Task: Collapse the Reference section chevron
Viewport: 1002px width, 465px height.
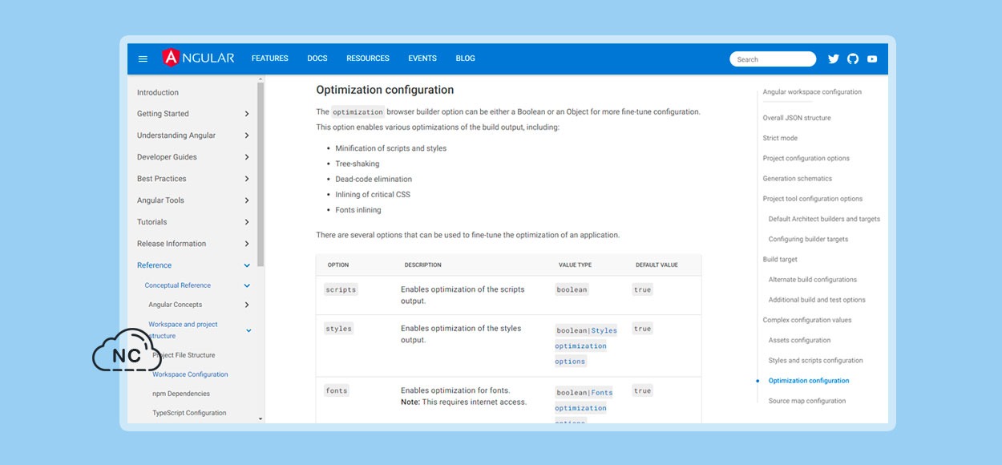Action: 247,265
